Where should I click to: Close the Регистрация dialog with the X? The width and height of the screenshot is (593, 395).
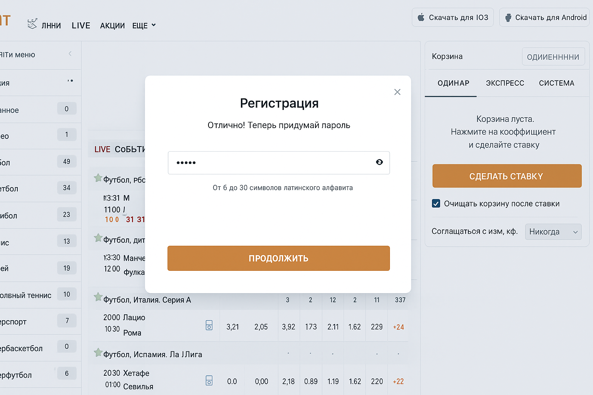pyautogui.click(x=397, y=92)
